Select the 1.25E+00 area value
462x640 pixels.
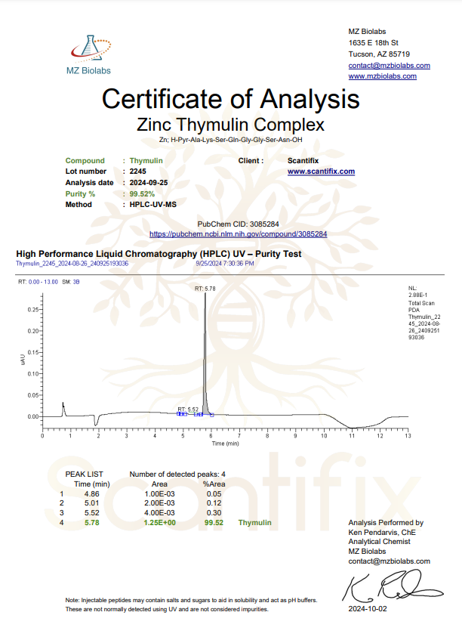pos(159,523)
